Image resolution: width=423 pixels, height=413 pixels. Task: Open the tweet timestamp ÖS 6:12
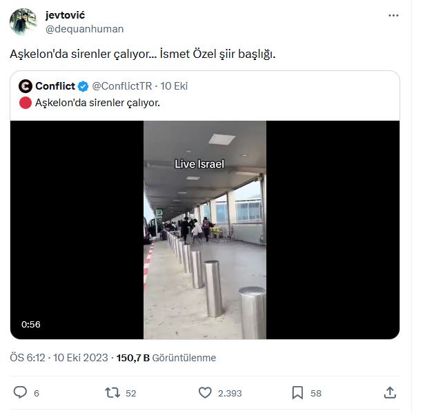pos(28,358)
